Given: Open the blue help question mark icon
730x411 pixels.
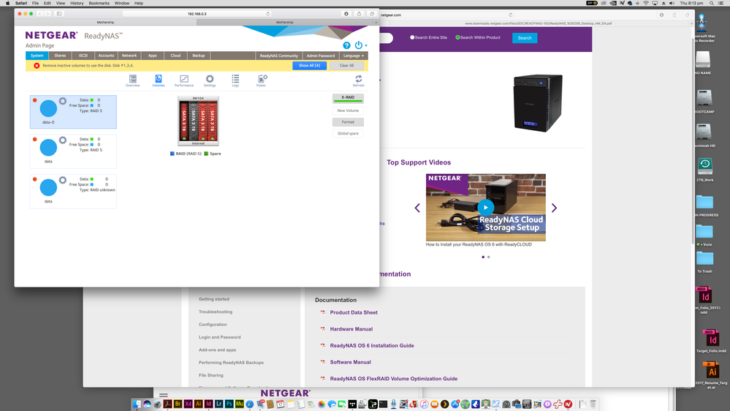Looking at the screenshot, I should coord(346,45).
